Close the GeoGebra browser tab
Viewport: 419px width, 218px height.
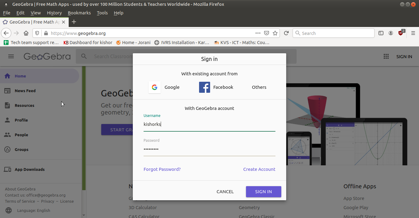(x=63, y=22)
